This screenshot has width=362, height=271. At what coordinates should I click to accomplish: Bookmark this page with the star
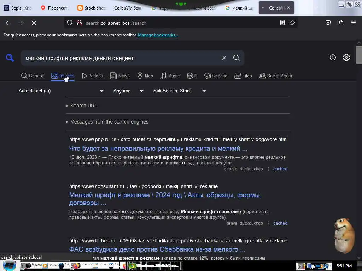[292, 23]
